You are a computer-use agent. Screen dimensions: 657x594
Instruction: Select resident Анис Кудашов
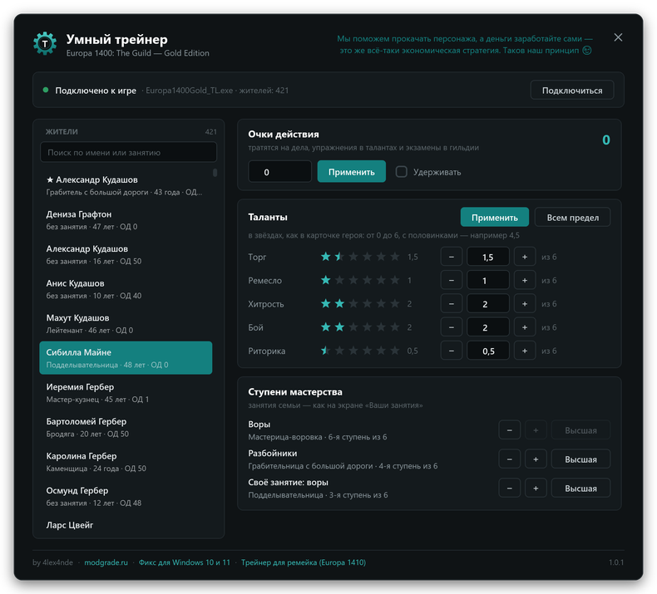pyautogui.click(x=126, y=289)
